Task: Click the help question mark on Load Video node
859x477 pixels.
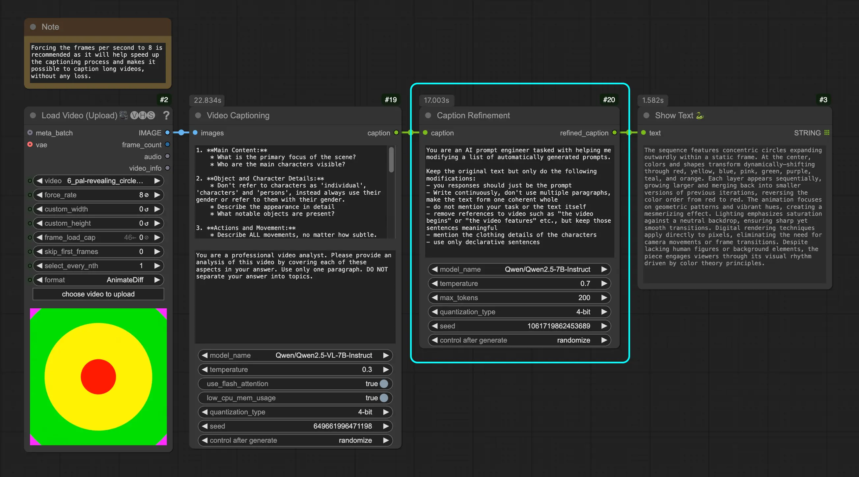Action: (x=166, y=115)
